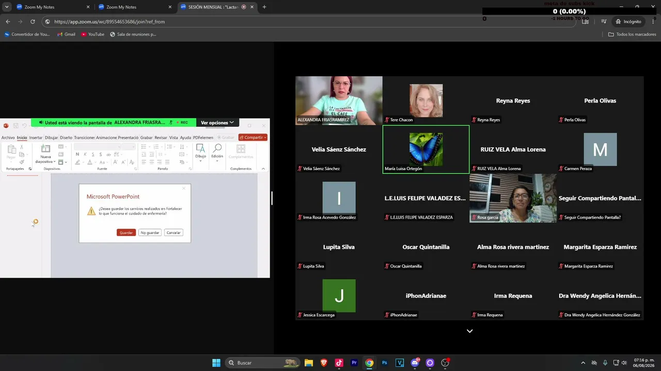This screenshot has width=661, height=371.
Task: Toggle underline S formatting
Action: click(93, 154)
